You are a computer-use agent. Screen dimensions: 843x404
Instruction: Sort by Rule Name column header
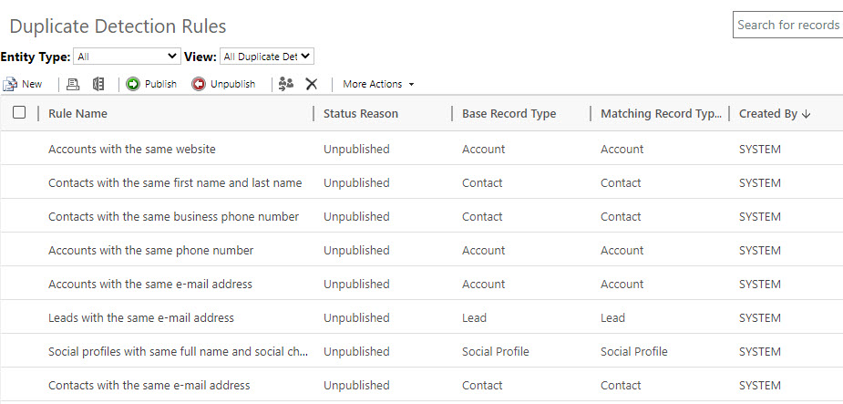pos(77,114)
